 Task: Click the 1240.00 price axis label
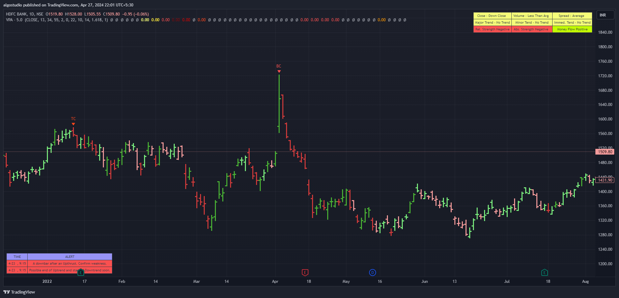pos(605,249)
